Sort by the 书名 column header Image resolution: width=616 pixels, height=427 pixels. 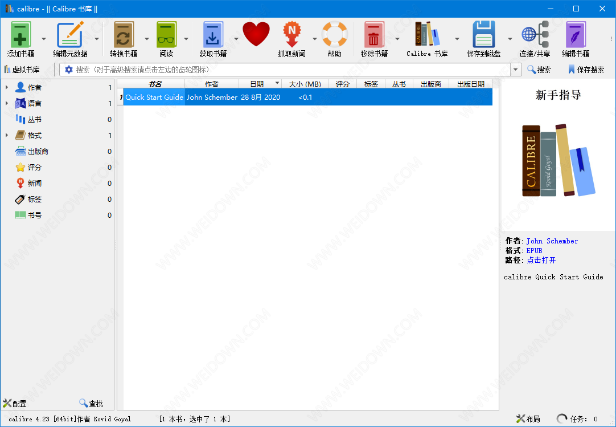(x=154, y=84)
